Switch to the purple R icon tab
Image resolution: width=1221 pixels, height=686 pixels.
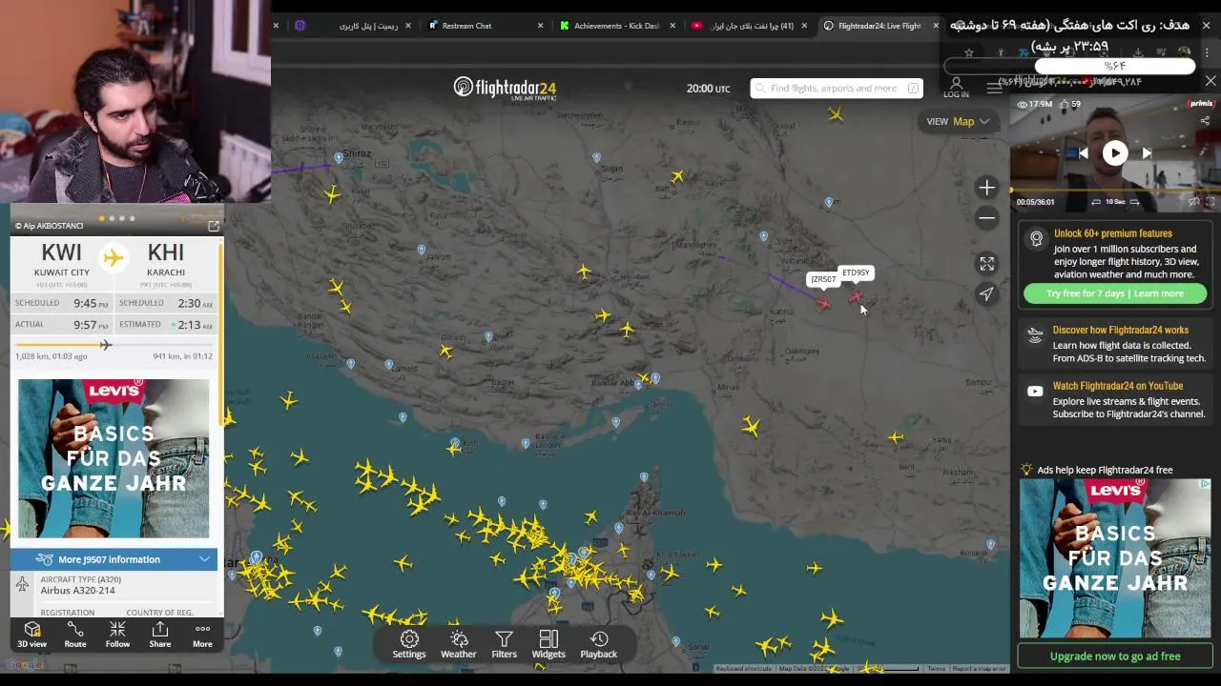300,26
